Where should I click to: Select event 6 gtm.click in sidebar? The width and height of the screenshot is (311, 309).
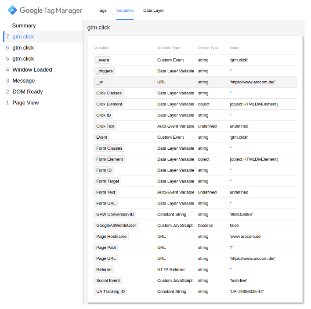pyautogui.click(x=23, y=47)
